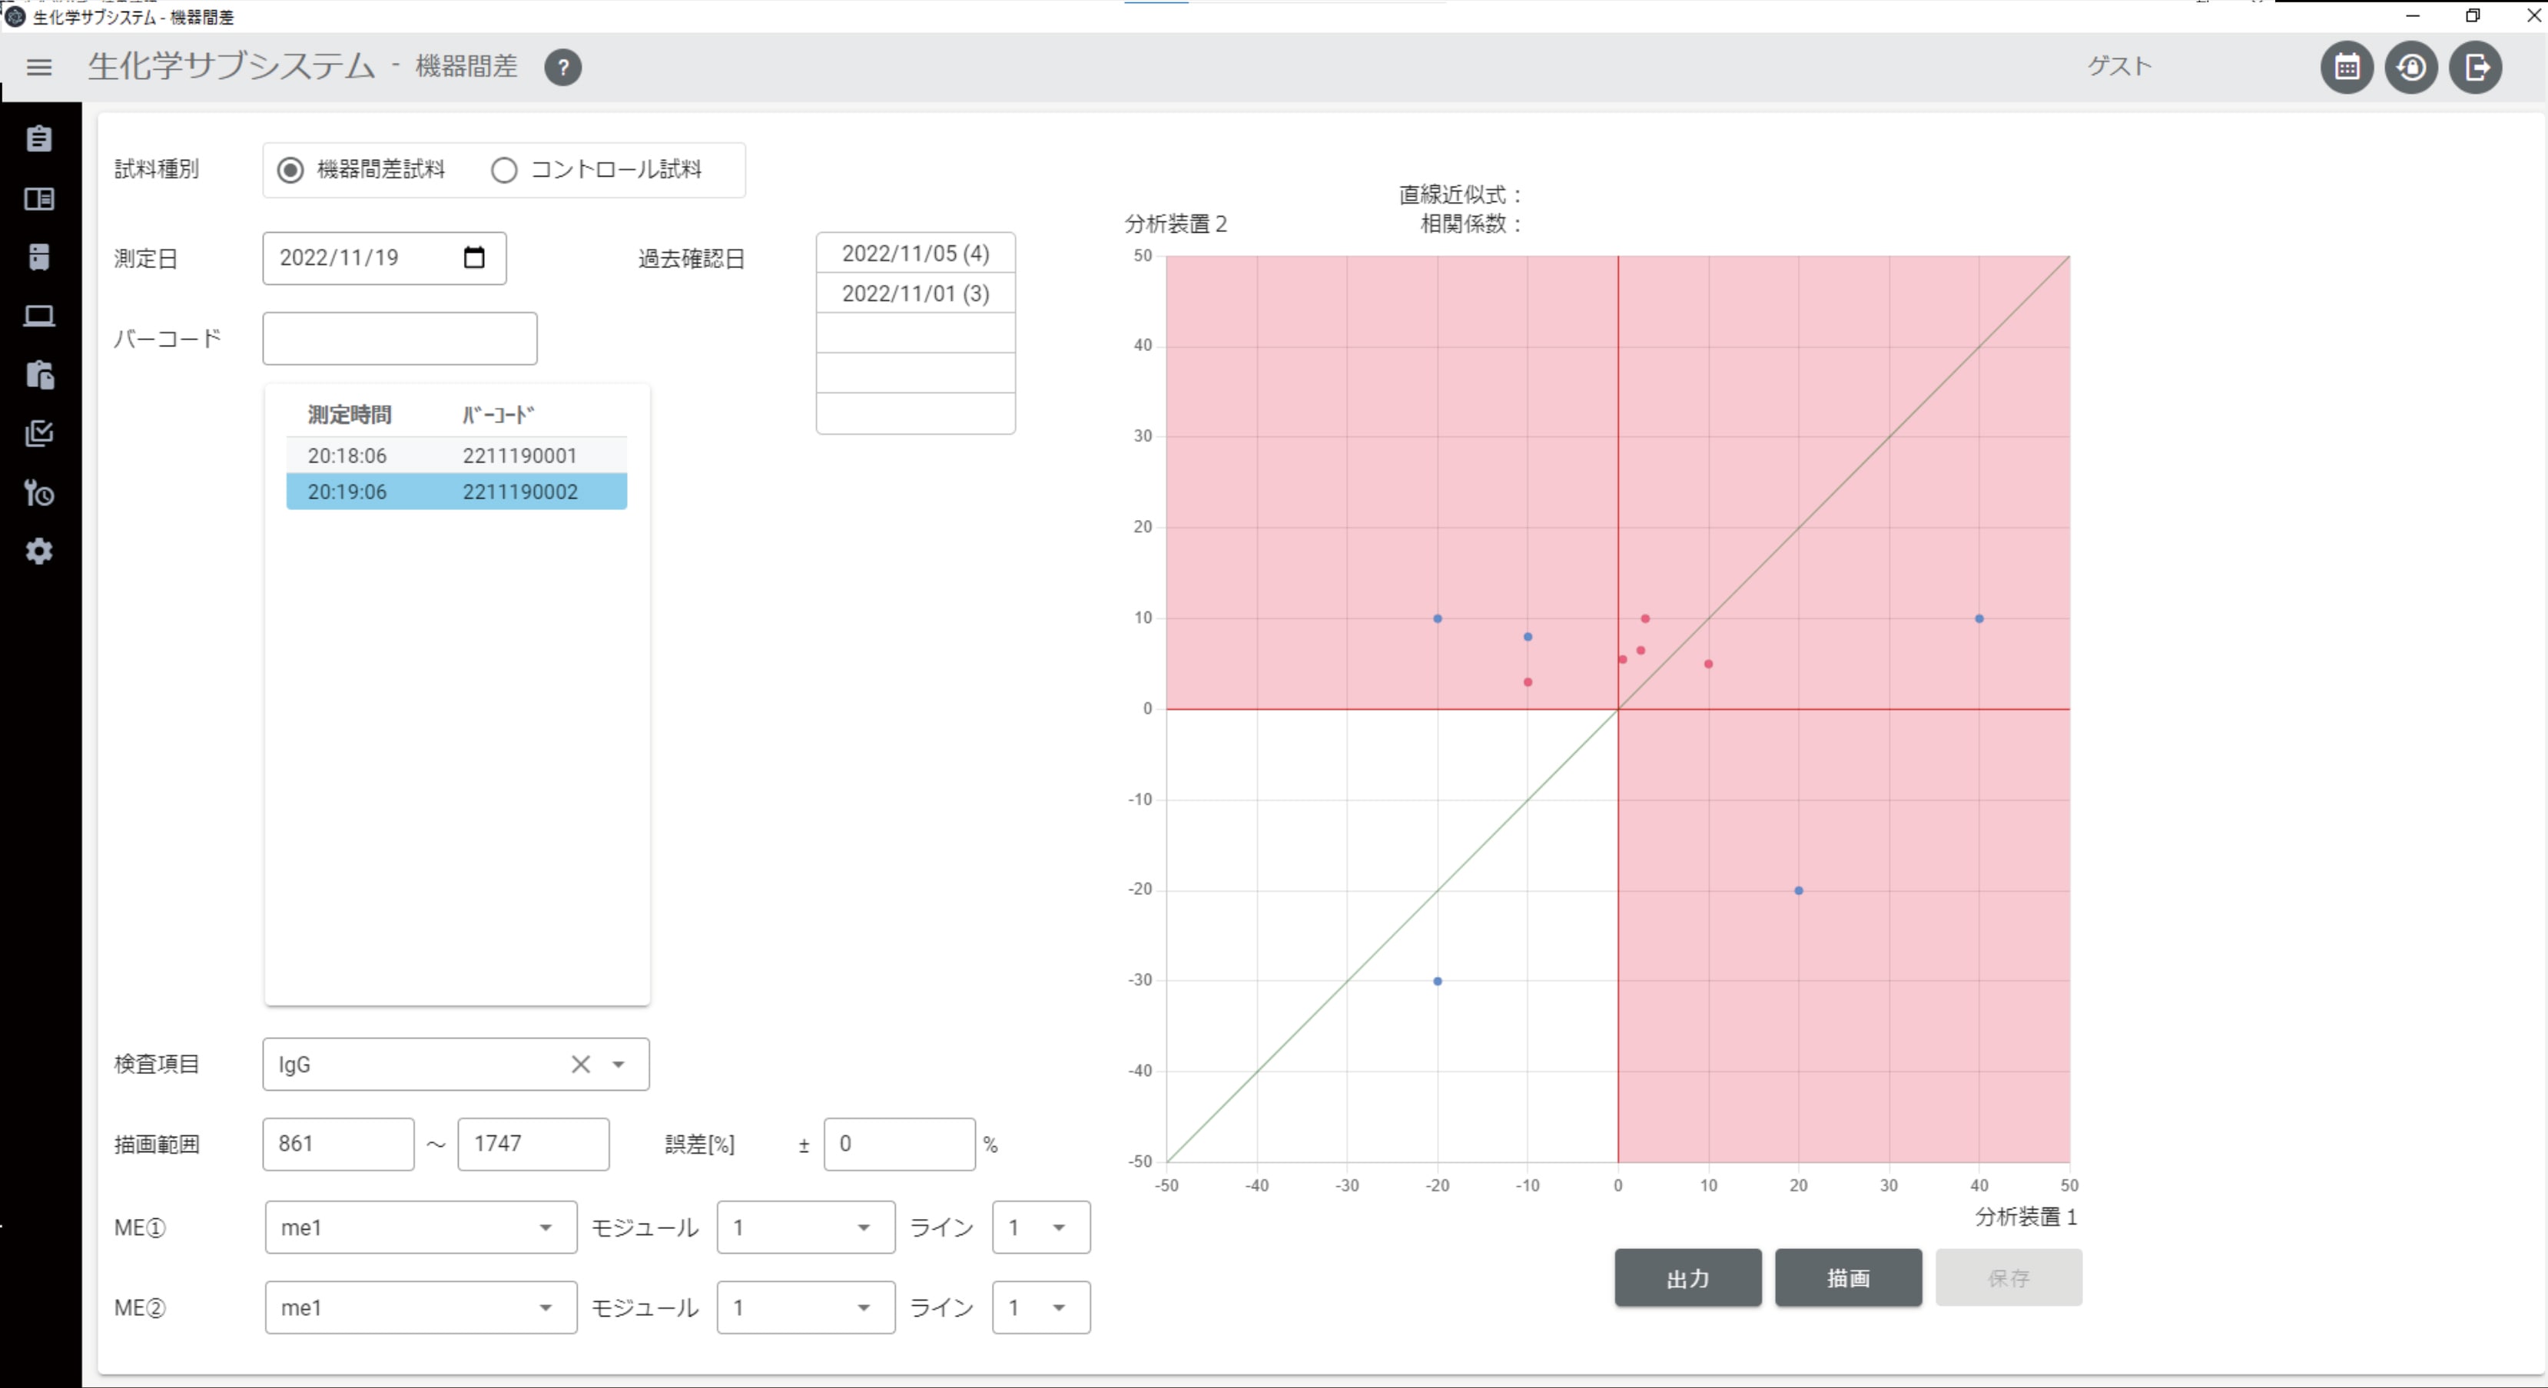The width and height of the screenshot is (2548, 1388).
Task: Select 機器間差試料 radio button
Action: [290, 170]
